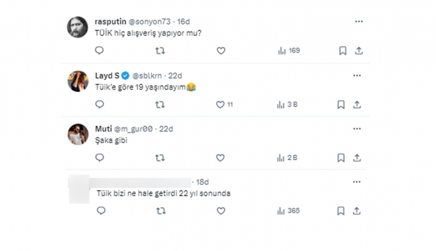Bookmark rasputin's tweet
Screen dimensions: 436x251
coord(342,51)
